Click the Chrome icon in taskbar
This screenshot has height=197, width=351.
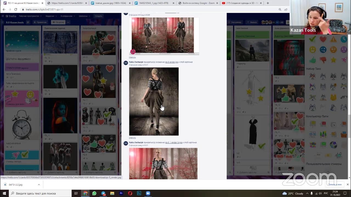(86, 193)
